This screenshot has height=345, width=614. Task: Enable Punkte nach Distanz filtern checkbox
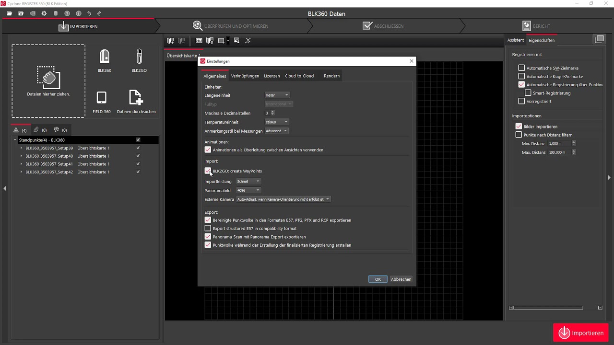(519, 135)
